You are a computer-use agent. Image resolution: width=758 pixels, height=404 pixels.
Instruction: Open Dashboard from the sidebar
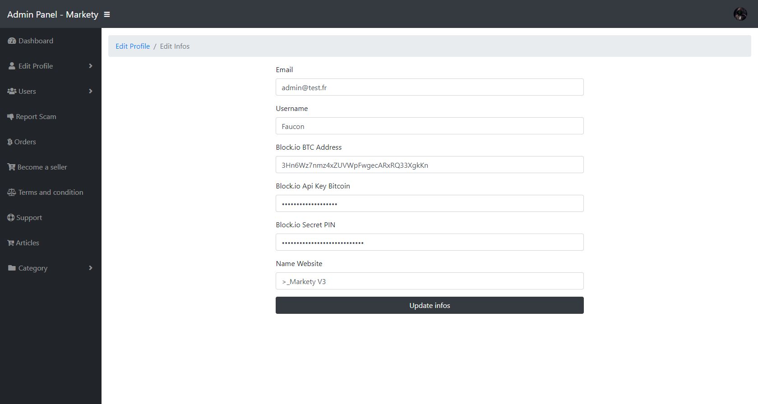point(51,41)
